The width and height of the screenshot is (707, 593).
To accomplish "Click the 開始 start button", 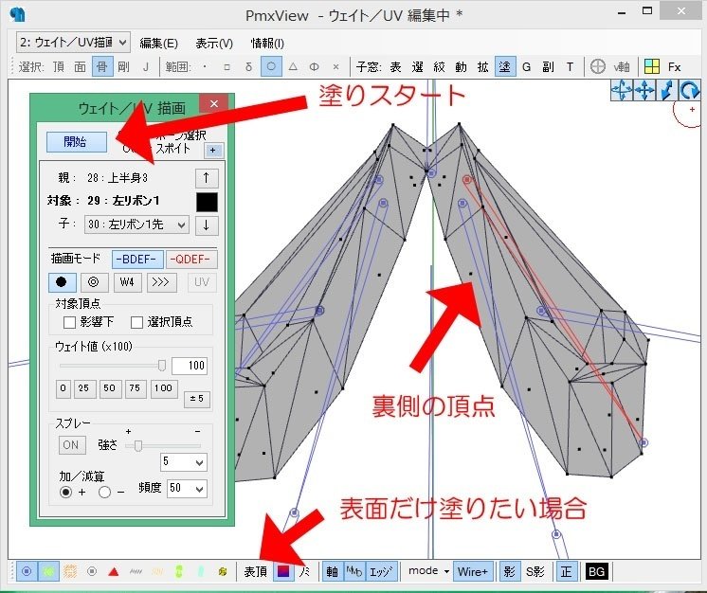I will [x=77, y=142].
